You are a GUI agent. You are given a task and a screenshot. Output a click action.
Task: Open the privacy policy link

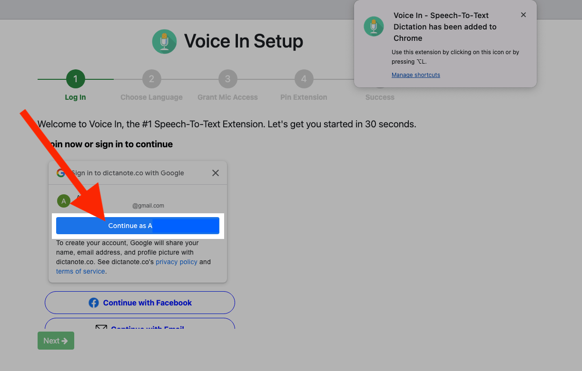176,262
